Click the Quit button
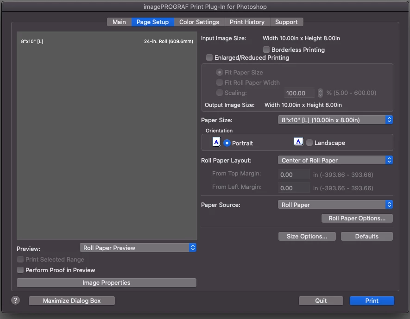Image resolution: width=410 pixels, height=319 pixels. click(321, 300)
